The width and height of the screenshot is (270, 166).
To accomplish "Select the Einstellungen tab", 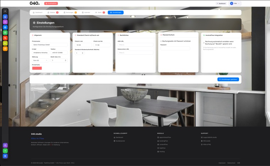I will pos(115,12).
